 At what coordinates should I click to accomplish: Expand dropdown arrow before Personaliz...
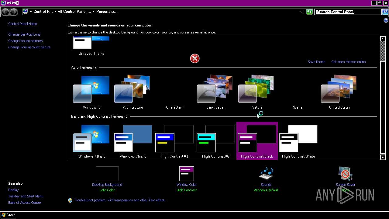click(93, 12)
